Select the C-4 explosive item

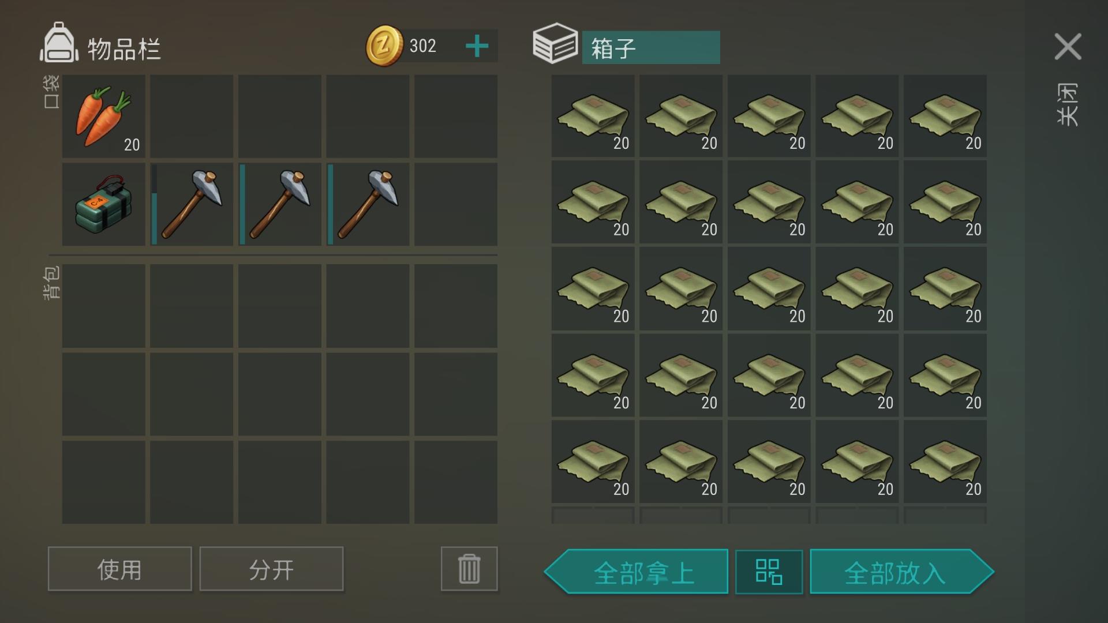pos(104,204)
